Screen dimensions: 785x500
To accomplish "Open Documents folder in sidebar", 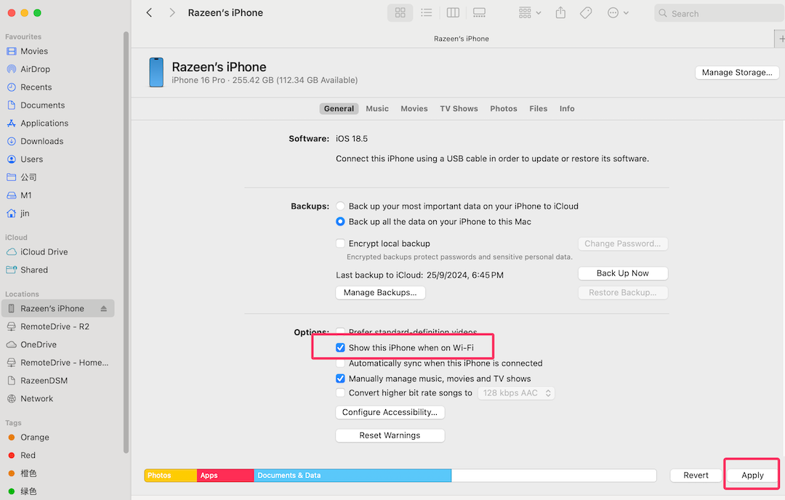I will (43, 105).
